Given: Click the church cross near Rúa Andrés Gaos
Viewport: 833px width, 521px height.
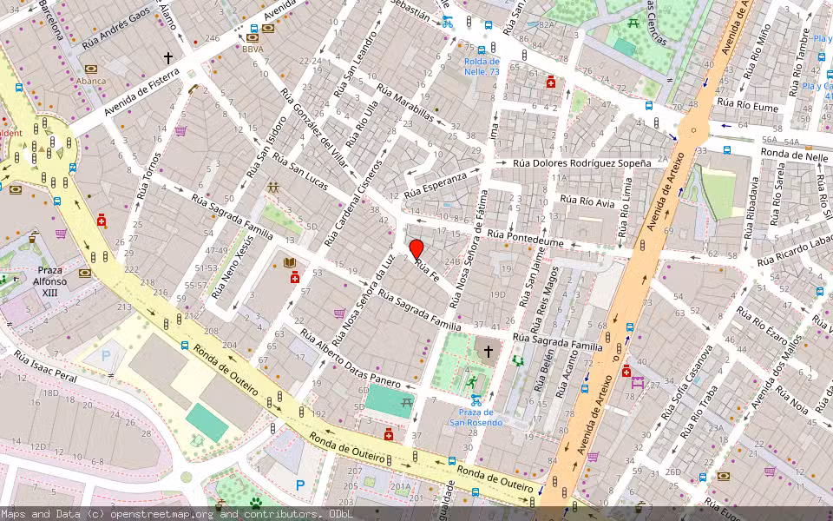Looking at the screenshot, I should pos(167,57).
